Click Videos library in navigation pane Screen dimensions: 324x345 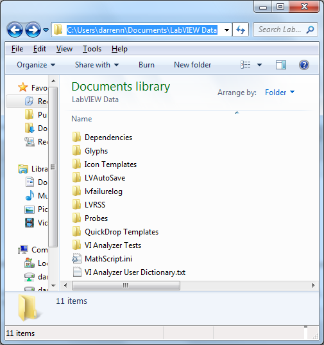(x=36, y=223)
